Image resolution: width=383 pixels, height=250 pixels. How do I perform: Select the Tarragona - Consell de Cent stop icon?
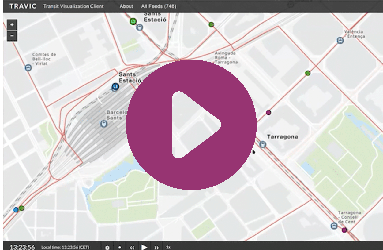click(334, 226)
